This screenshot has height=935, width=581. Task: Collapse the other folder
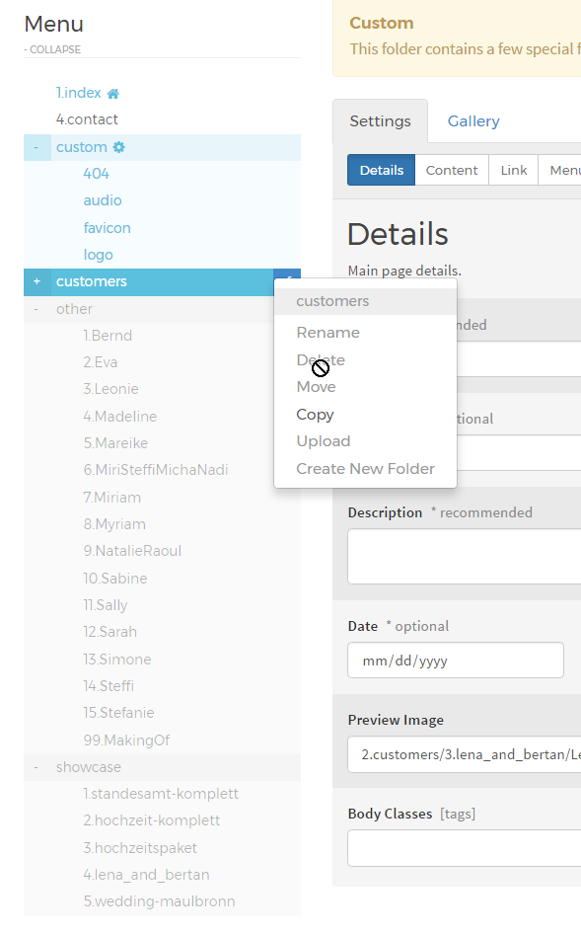pos(36,309)
